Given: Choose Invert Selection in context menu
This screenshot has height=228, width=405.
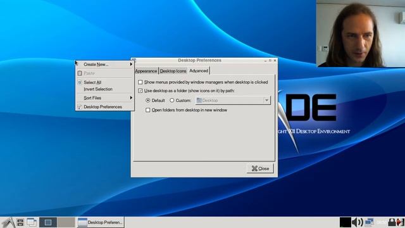Looking at the screenshot, I should [x=104, y=89].
